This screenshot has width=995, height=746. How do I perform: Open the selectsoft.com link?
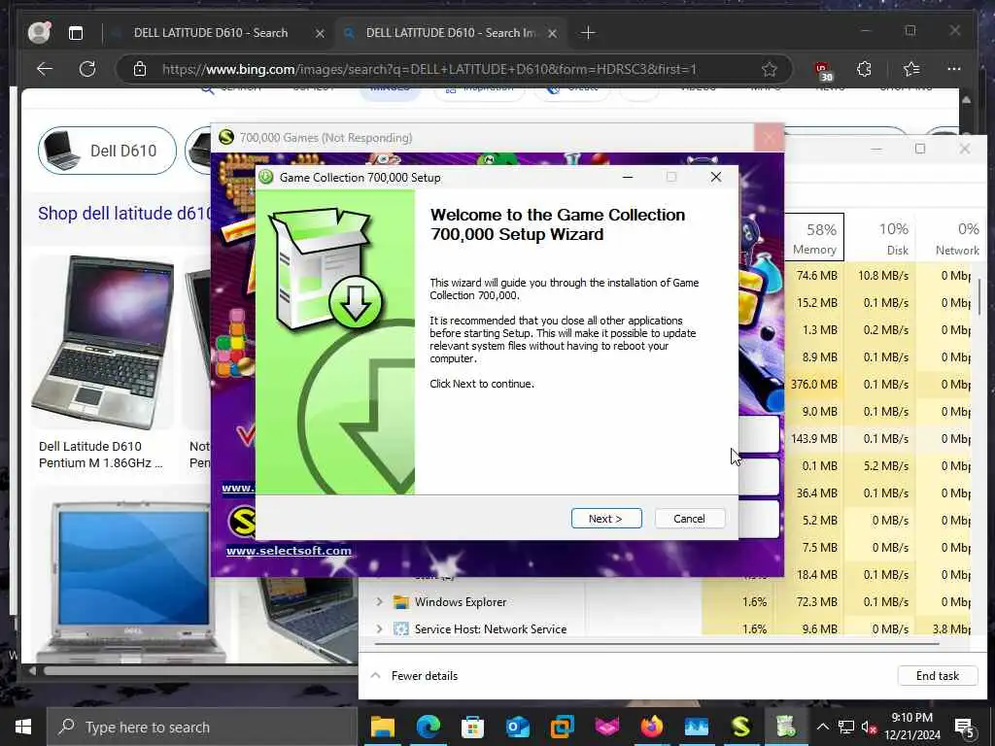289,551
